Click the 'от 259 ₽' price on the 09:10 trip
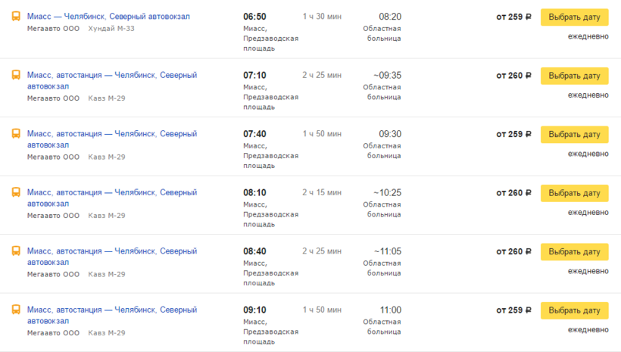 point(513,310)
